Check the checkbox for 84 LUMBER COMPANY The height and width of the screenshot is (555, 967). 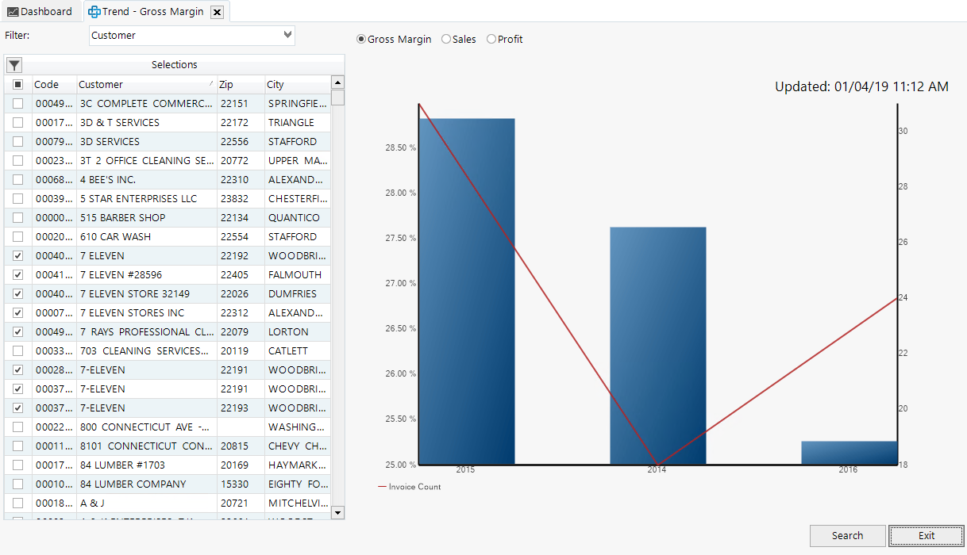(18, 484)
